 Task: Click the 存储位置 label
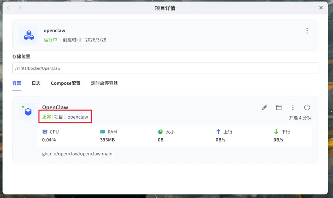21,56
